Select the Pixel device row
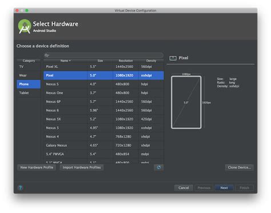The width and height of the screenshot is (271, 213). pyautogui.click(x=103, y=75)
